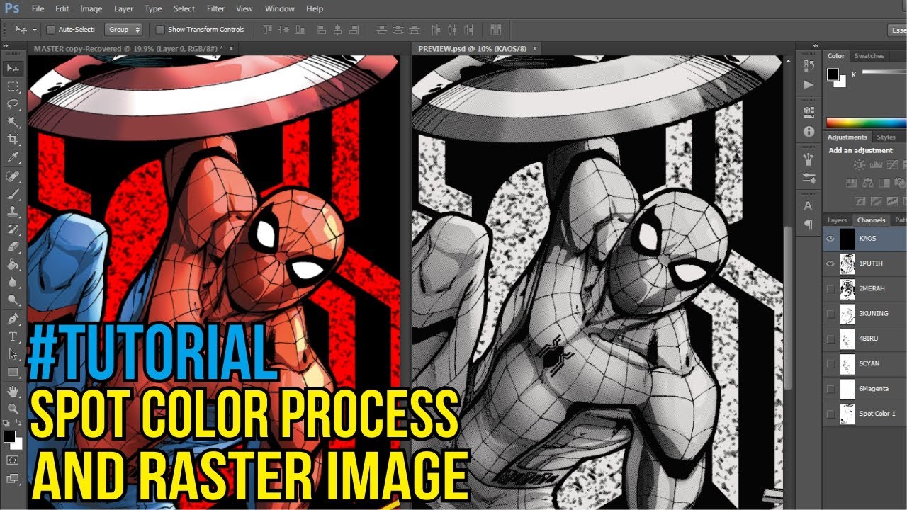Viewport: 907px width, 510px height.
Task: Open the File menu
Action: [38, 8]
